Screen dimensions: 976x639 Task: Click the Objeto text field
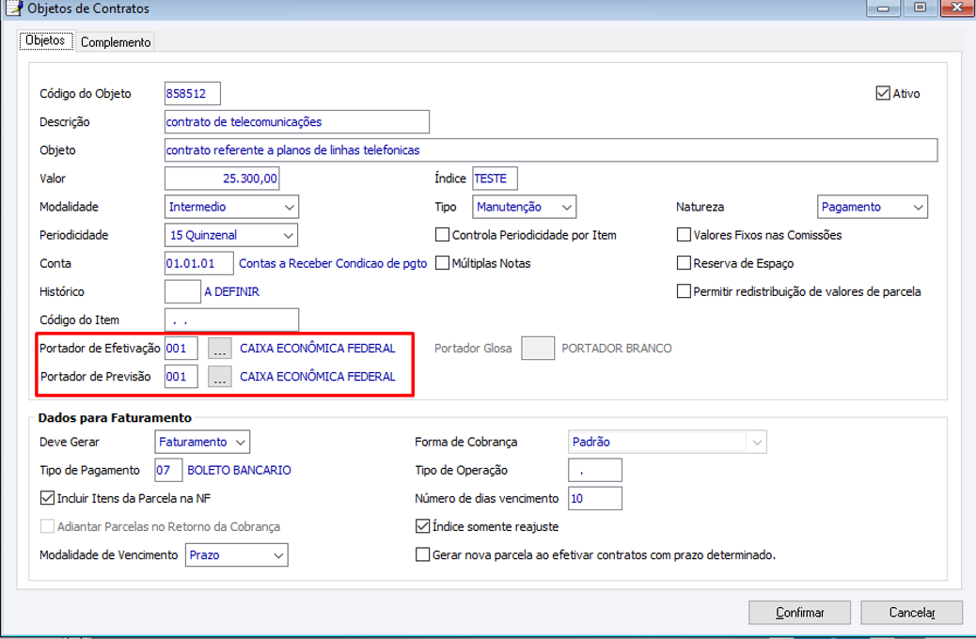pyautogui.click(x=551, y=150)
